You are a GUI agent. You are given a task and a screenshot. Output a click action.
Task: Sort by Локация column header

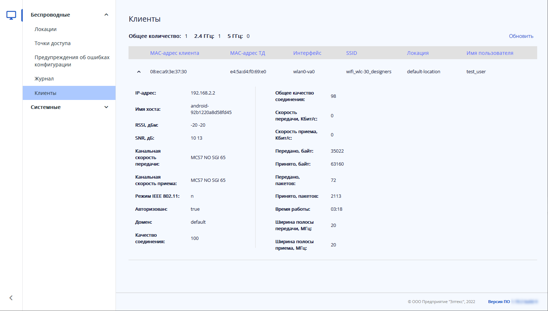pos(418,53)
